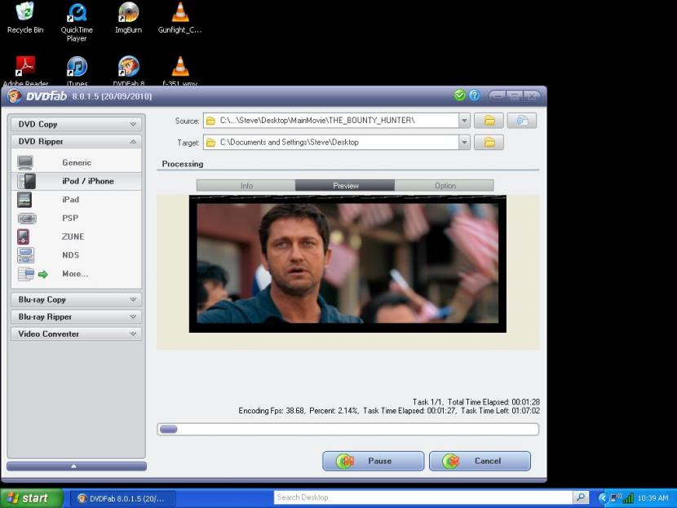Expand the Blu-ray Ripper section
This screenshot has width=677, height=508.
76,317
